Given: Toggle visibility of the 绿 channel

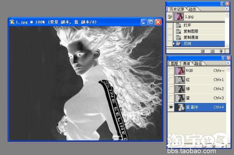Looking at the screenshot, I should pyautogui.click(x=171, y=89).
